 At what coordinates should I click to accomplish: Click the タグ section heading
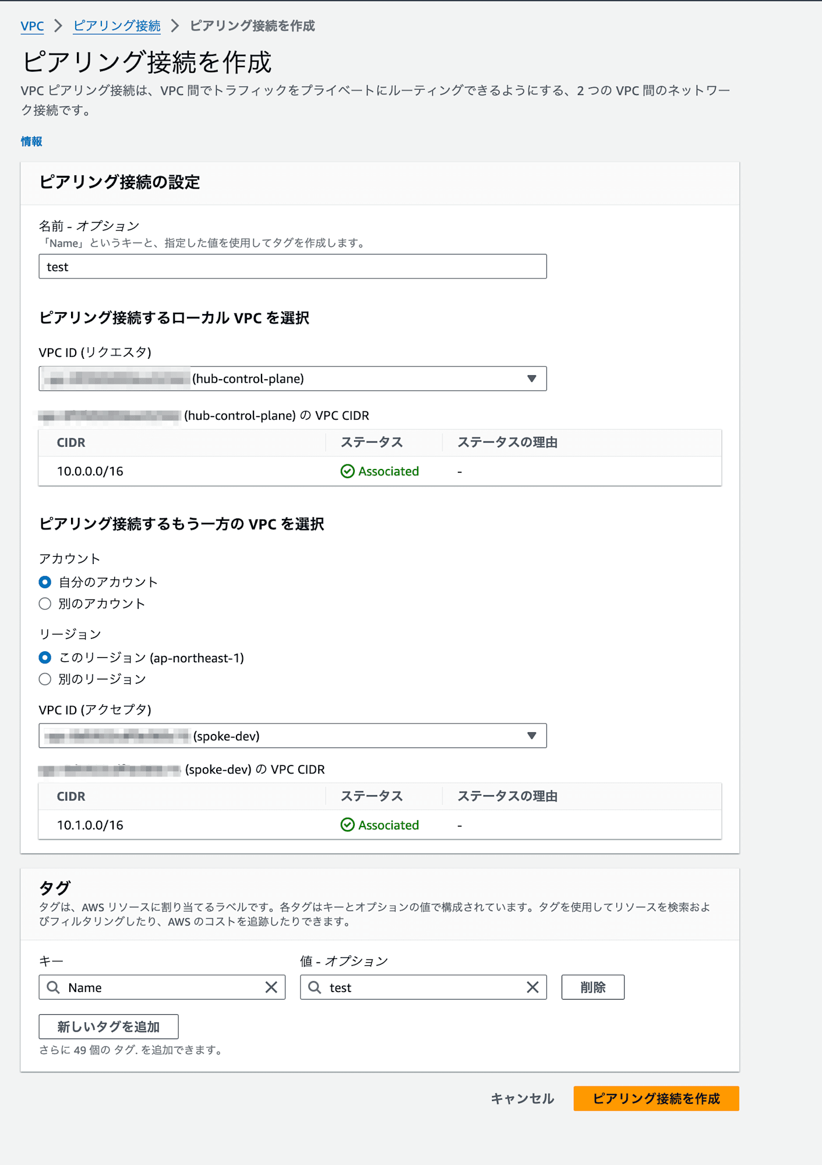[54, 888]
